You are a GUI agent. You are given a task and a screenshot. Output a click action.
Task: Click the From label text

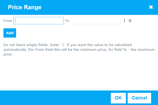pyautogui.click(x=8, y=21)
